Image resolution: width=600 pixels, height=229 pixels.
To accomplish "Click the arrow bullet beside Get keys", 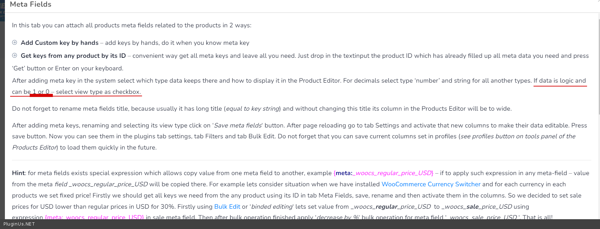I will pos(15,55).
